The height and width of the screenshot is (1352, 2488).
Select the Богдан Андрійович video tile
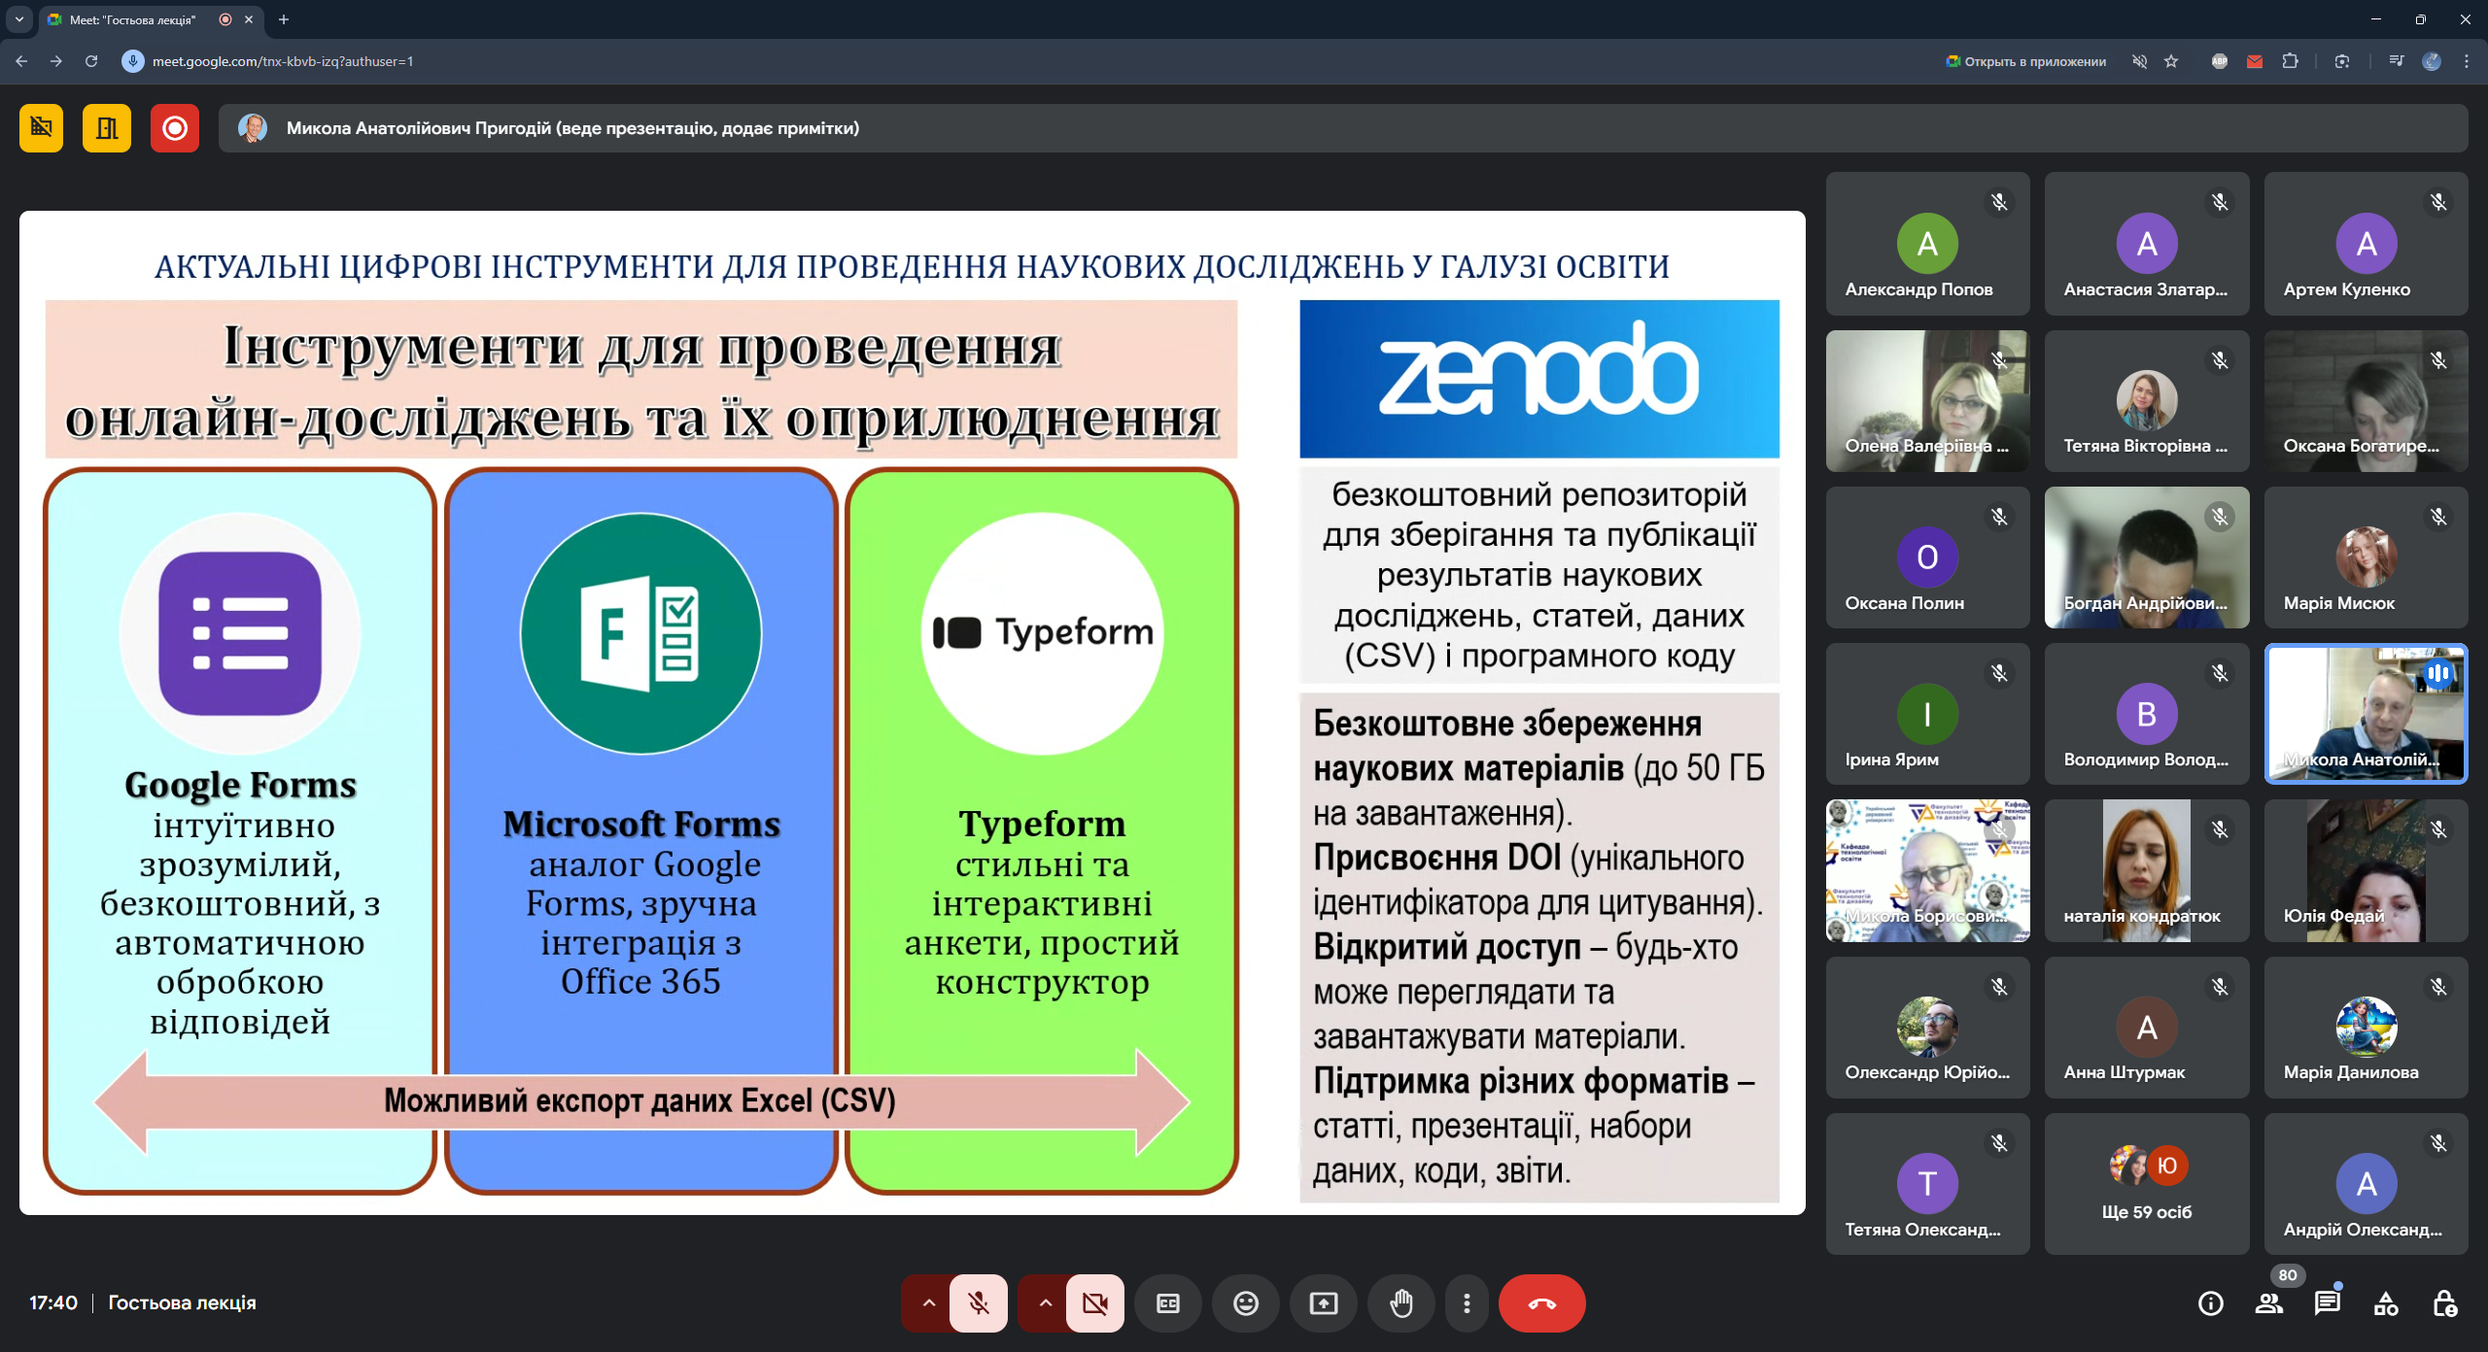click(2147, 558)
